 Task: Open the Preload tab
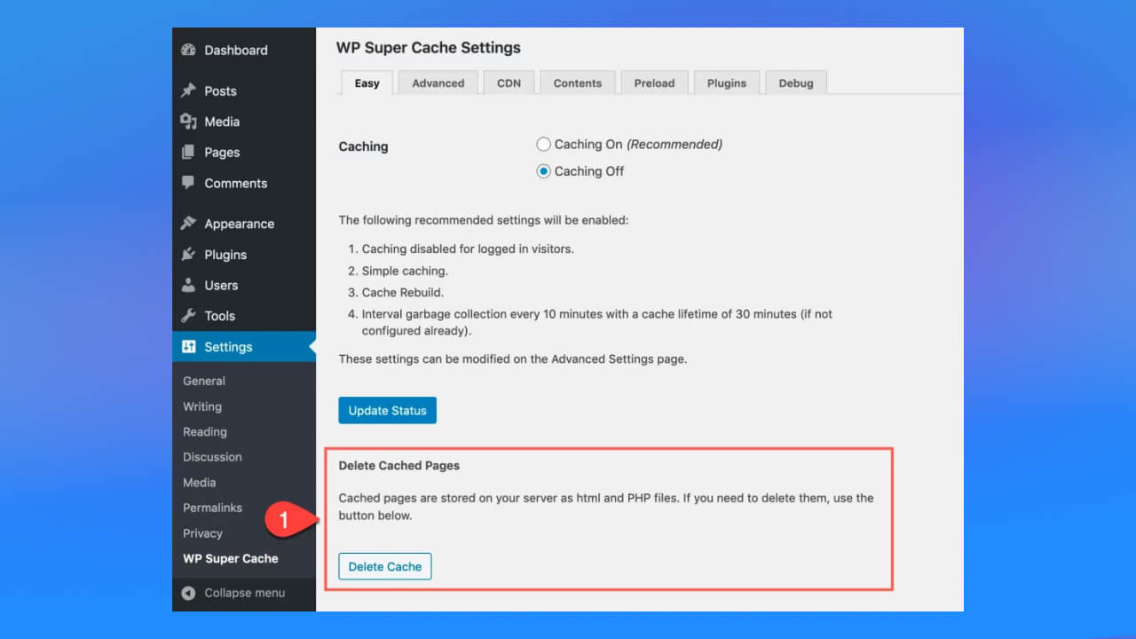(x=654, y=83)
